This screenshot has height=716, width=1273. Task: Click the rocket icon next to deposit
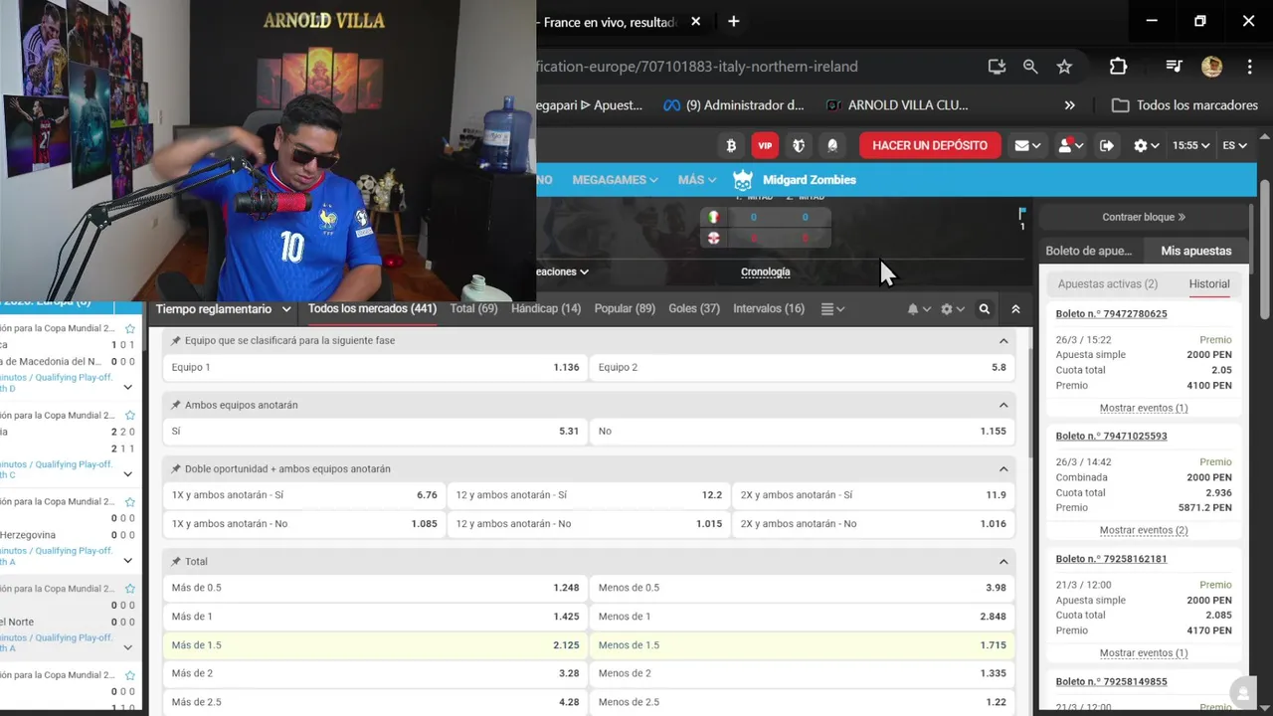tap(832, 145)
